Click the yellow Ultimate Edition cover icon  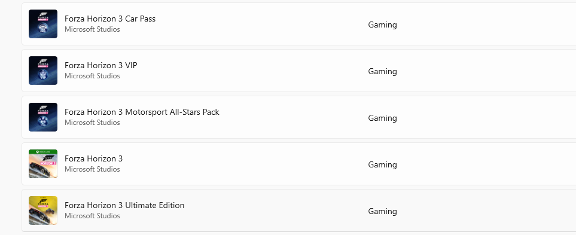click(43, 210)
